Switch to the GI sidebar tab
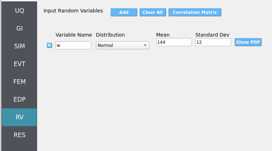The width and height of the screenshot is (272, 151). click(x=19, y=28)
